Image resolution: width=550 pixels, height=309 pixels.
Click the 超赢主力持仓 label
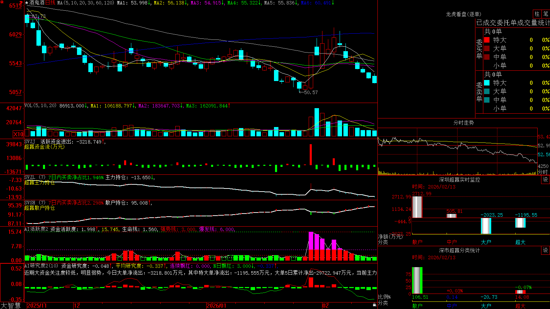click(x=40, y=182)
